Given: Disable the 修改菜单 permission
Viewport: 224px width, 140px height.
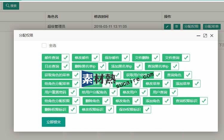Looking at the screenshot, I should click(x=157, y=84).
